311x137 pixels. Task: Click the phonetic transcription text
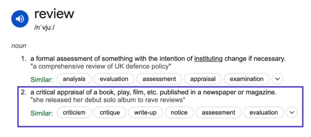[x=44, y=28]
